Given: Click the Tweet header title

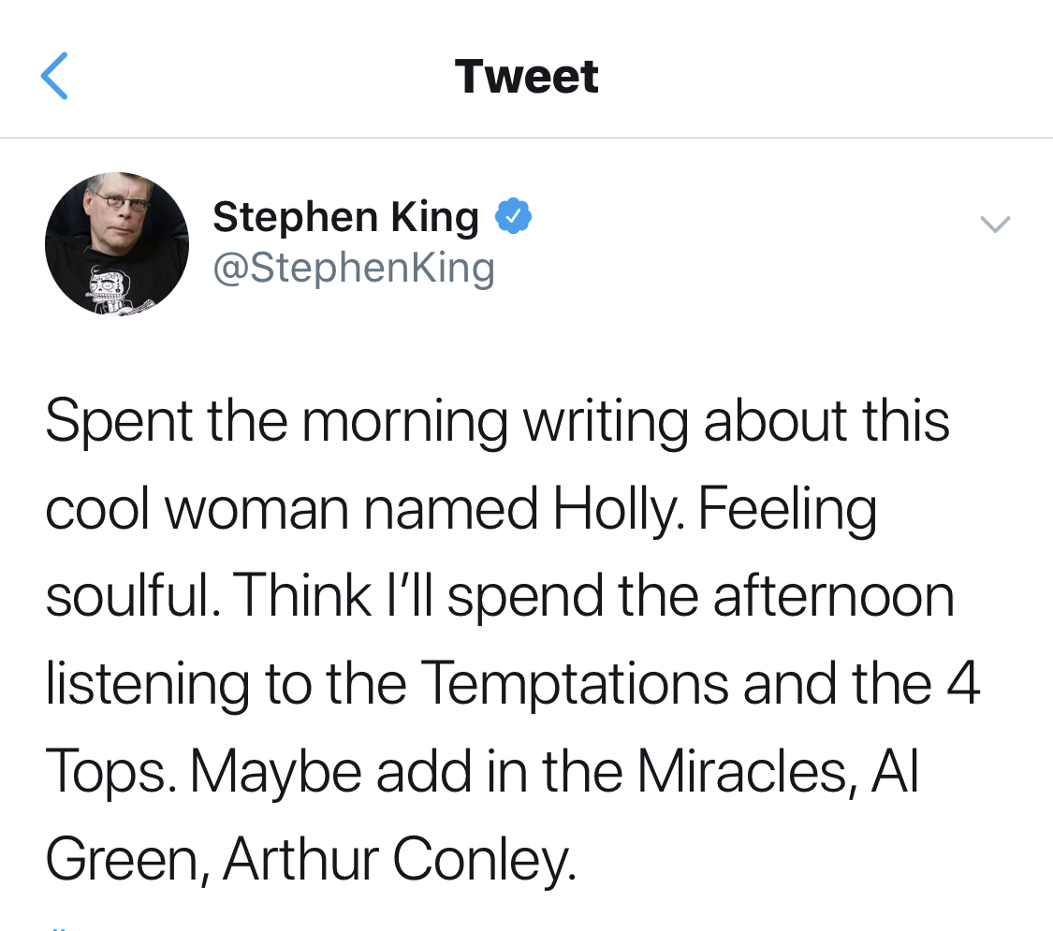Looking at the screenshot, I should tap(526, 77).
